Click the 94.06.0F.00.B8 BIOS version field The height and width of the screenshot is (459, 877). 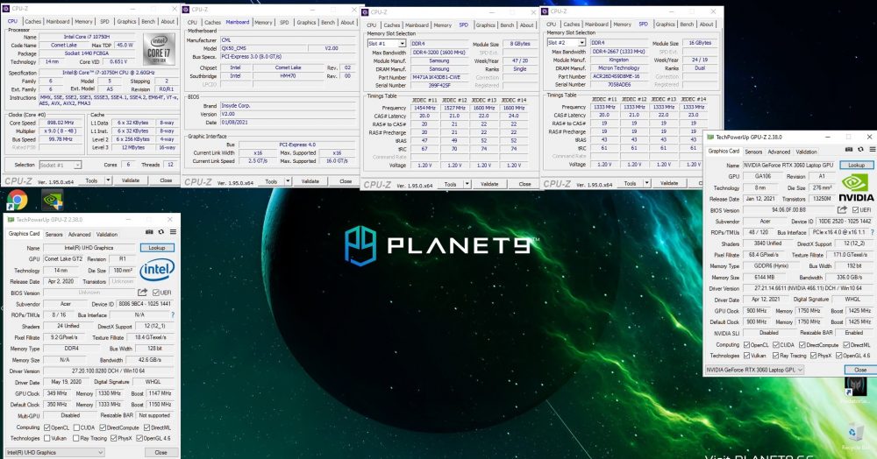click(788, 210)
